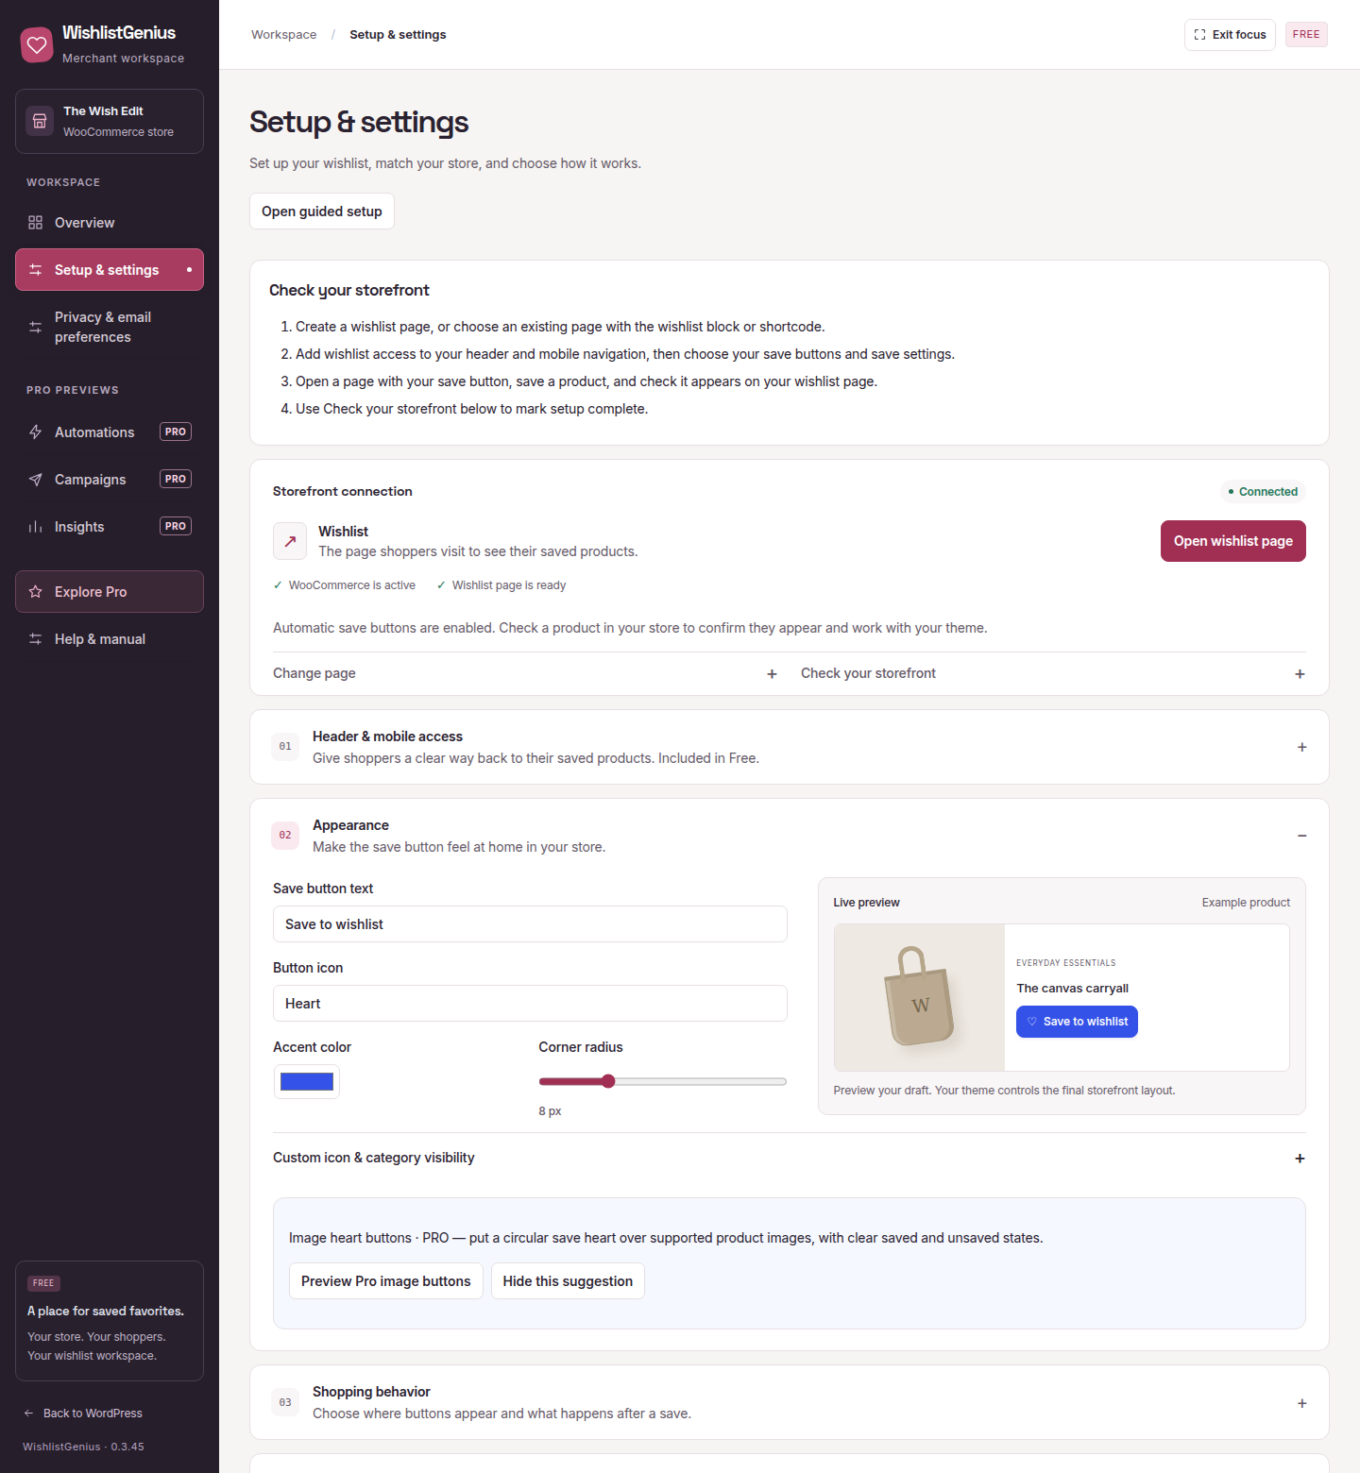Open the Button icon Heart dropdown

click(x=530, y=1004)
